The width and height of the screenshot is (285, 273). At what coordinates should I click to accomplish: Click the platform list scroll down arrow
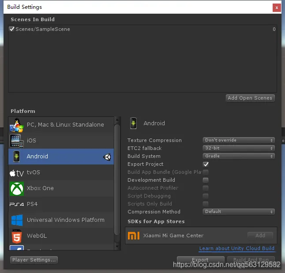coord(117,247)
